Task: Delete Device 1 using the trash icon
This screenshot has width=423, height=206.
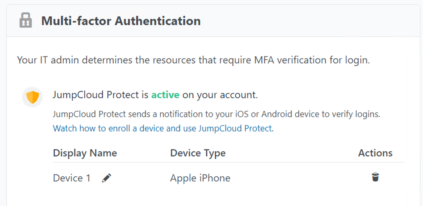Action: coord(375,177)
